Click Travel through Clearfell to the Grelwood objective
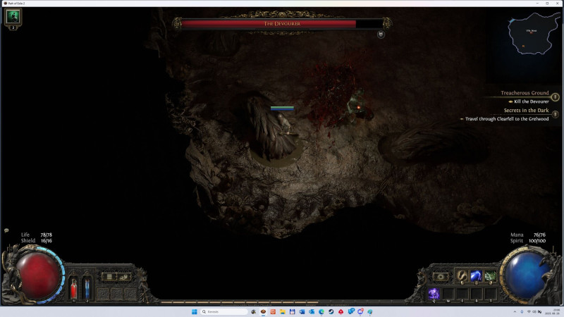Image resolution: width=564 pixels, height=317 pixels. tap(507, 119)
